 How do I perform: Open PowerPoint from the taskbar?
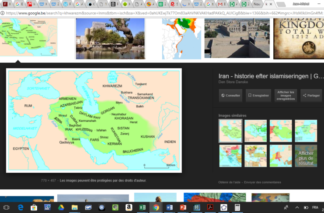tap(183, 207)
